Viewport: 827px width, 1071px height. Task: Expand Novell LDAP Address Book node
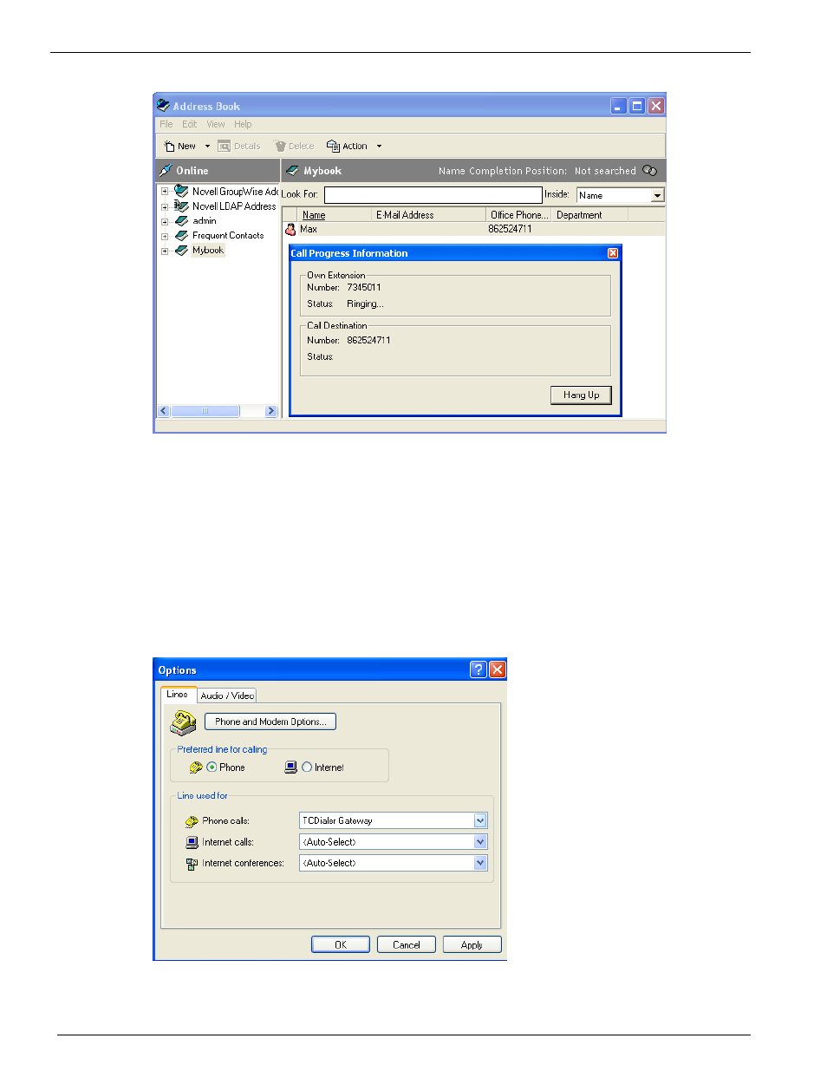pos(165,206)
